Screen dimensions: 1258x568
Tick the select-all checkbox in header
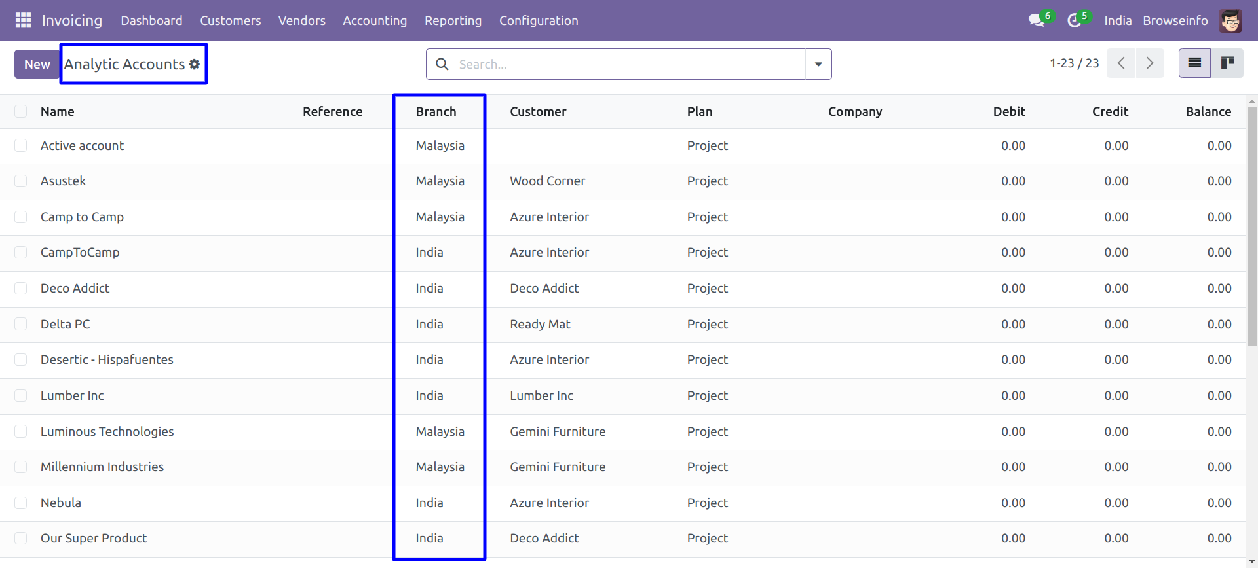[x=21, y=111]
